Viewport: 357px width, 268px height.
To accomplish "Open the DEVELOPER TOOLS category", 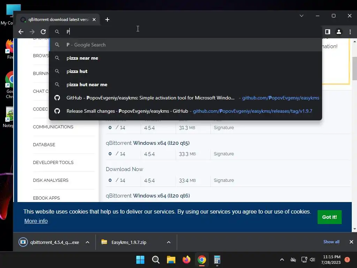I will tap(53, 163).
